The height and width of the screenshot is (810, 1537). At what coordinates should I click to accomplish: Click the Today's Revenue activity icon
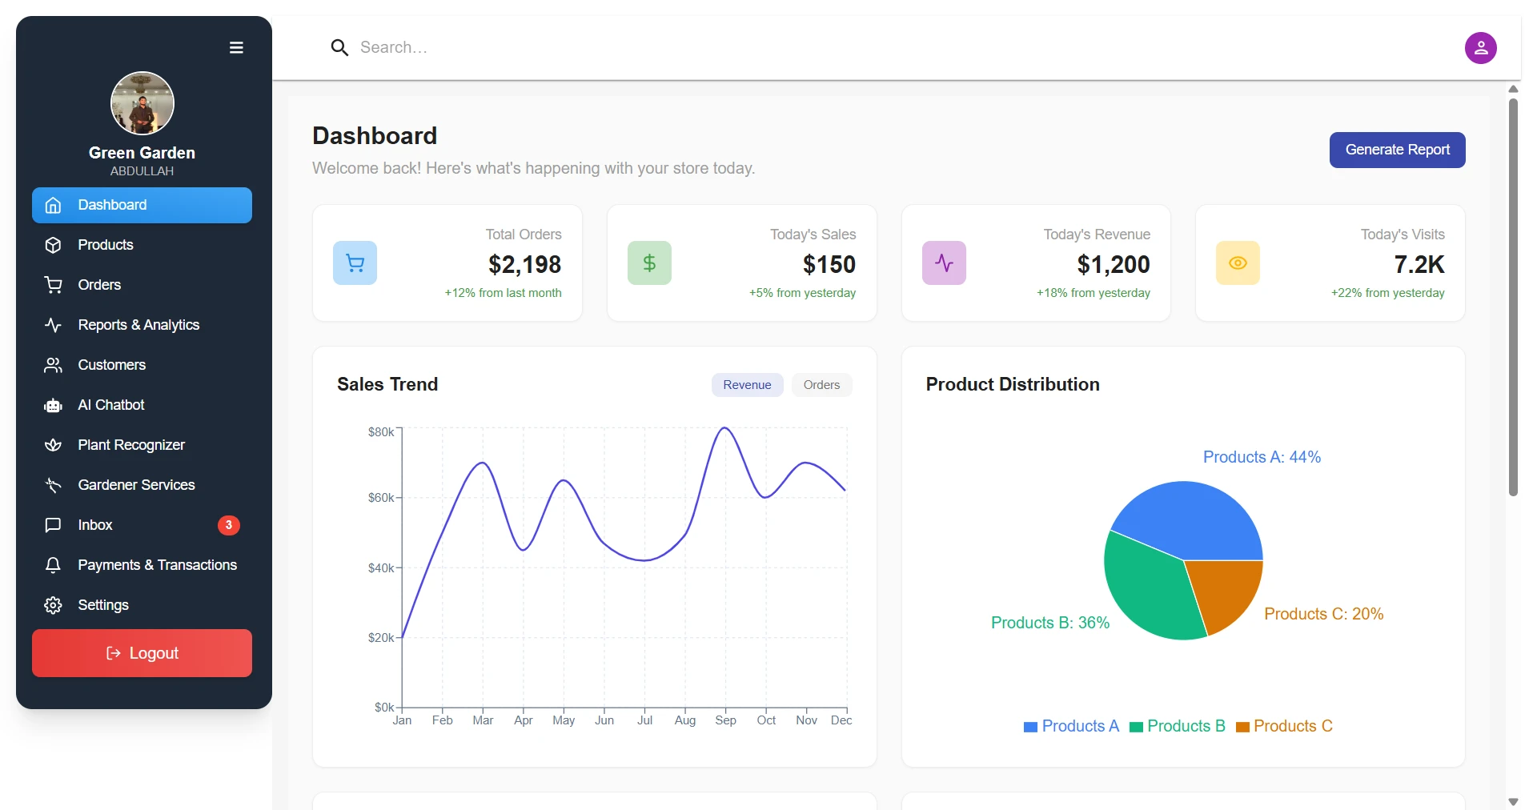(944, 263)
